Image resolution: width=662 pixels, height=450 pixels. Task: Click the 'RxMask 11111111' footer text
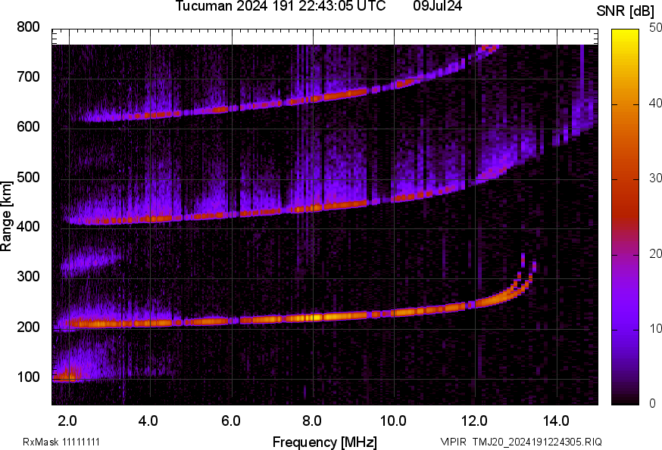pos(61,442)
